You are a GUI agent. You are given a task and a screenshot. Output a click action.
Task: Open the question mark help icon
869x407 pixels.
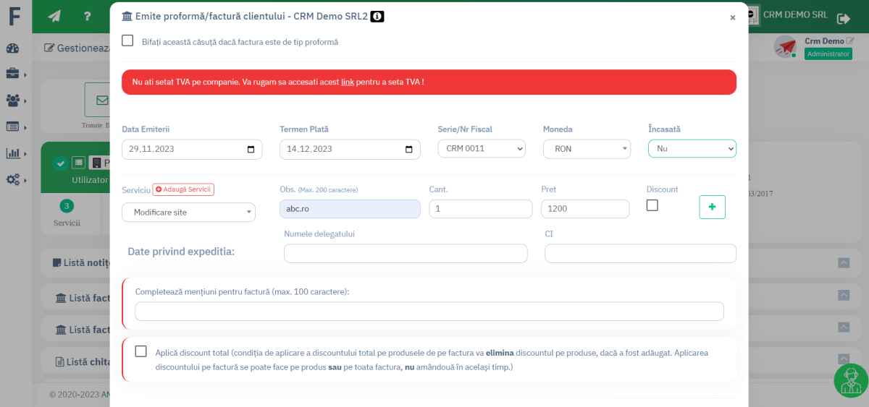(87, 16)
